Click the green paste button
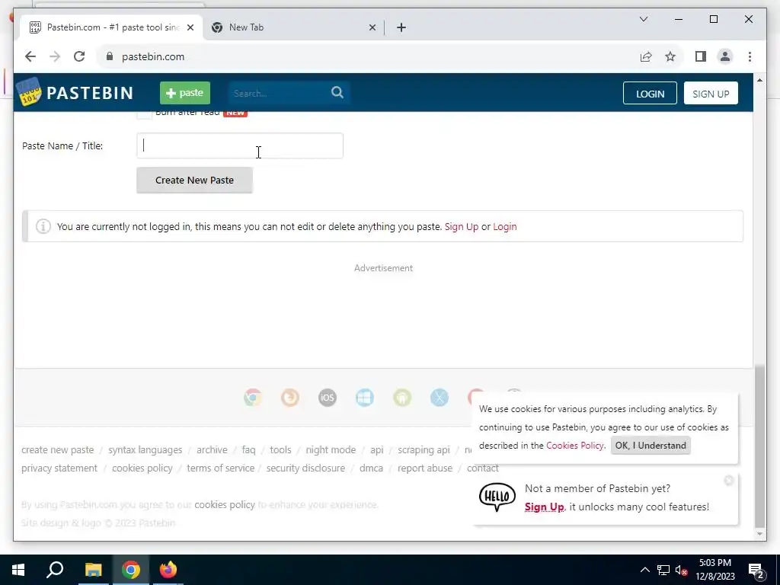 click(x=185, y=93)
